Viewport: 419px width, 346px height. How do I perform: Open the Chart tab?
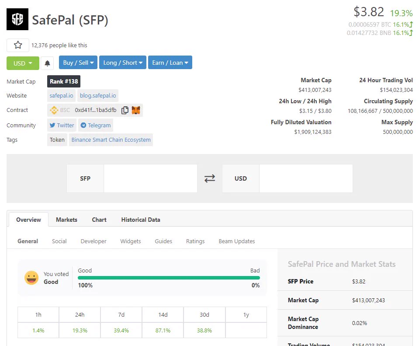(x=99, y=220)
